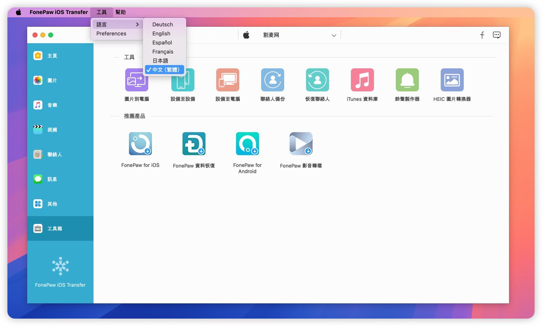Open the Apple menu in the menu bar
The width and height of the screenshot is (542, 326).
[19, 12]
